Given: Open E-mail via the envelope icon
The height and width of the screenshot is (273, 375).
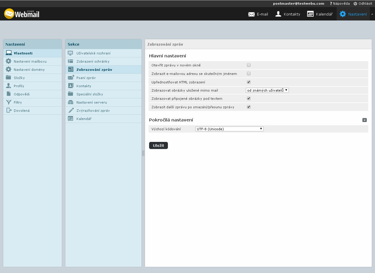Looking at the screenshot, I should pos(251,14).
